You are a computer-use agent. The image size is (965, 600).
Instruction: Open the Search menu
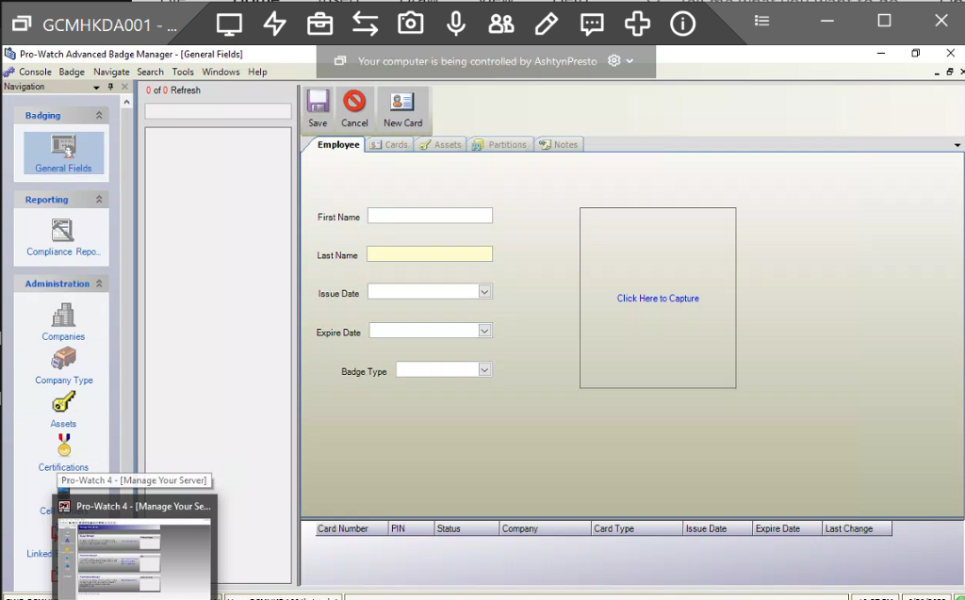pos(150,72)
